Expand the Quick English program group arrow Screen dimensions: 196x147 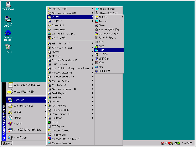pos(93,93)
